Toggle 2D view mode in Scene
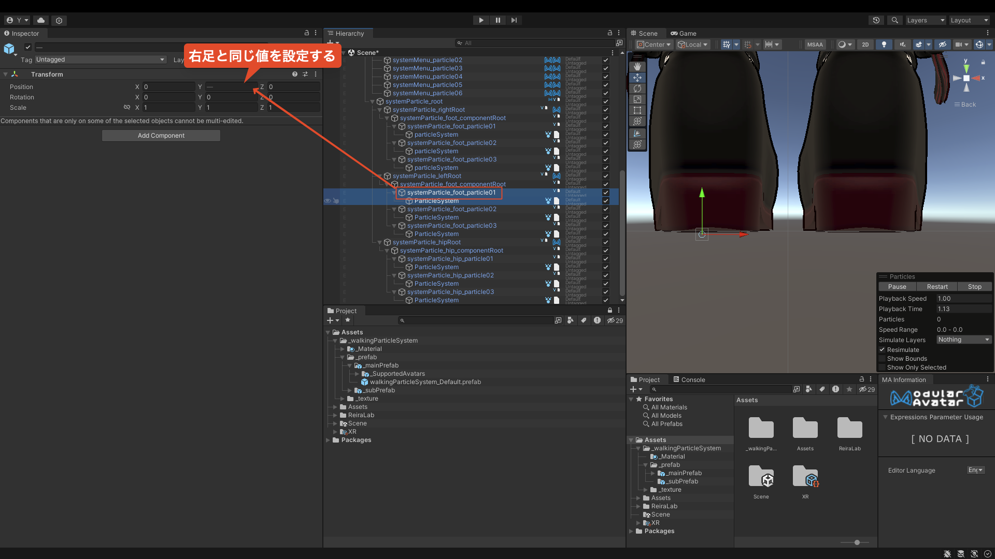995x559 pixels. pos(865,45)
